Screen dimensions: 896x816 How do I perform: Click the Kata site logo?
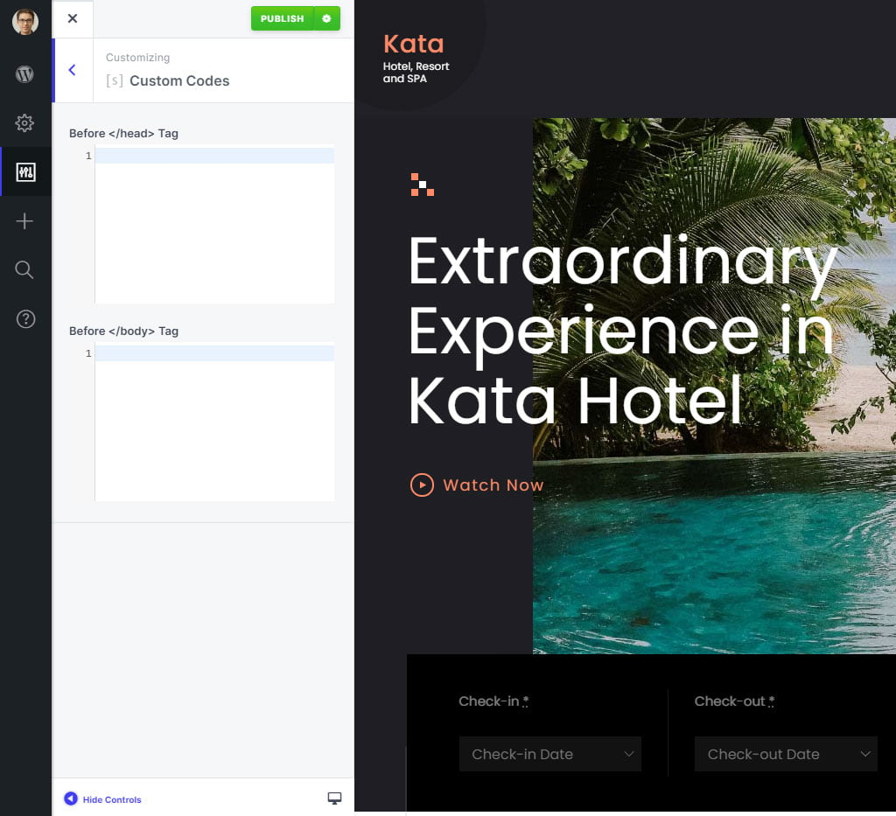[x=414, y=45]
